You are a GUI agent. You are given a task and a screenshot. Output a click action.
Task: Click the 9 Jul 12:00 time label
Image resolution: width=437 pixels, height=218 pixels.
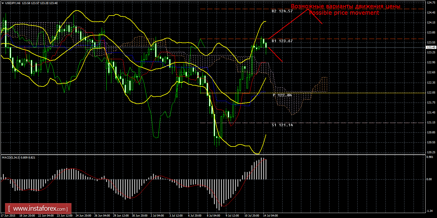pos(233,215)
